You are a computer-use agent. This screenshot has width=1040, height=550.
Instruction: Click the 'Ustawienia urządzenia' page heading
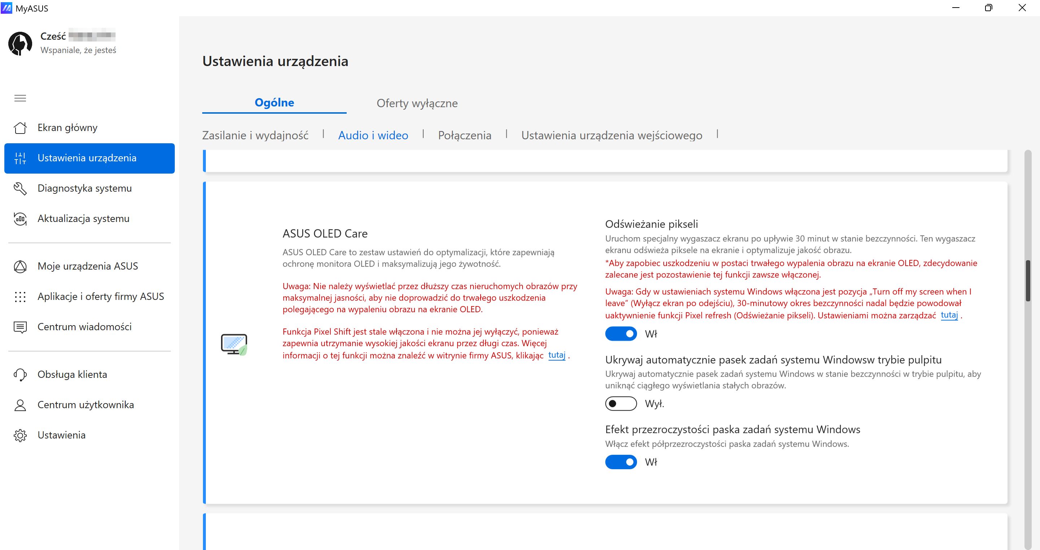(275, 61)
